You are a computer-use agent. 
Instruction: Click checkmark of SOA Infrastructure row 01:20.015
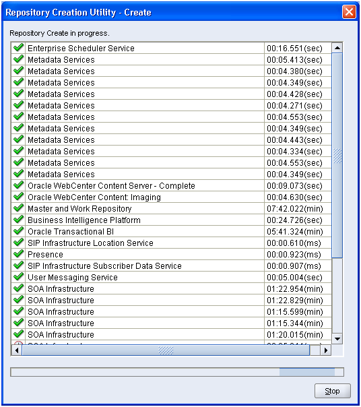[x=18, y=334]
